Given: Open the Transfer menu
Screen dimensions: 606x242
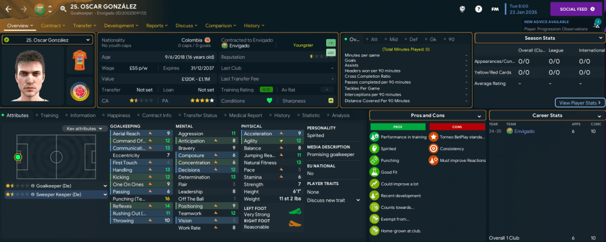Looking at the screenshot, I should 85,26.
